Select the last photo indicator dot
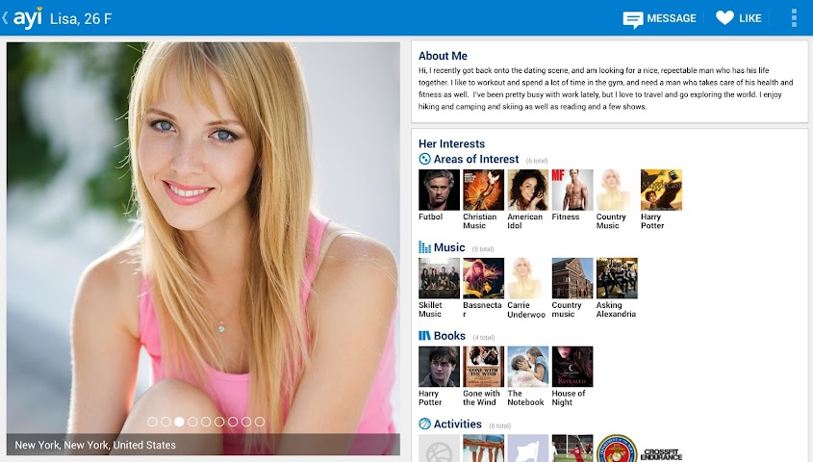The width and height of the screenshot is (813, 462). [260, 422]
